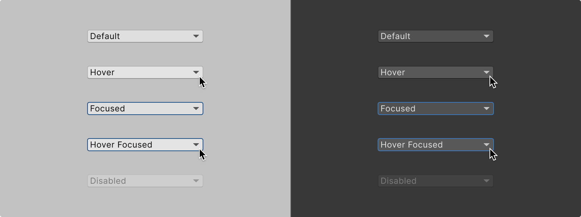
Task: Open the Default dropdown in the light theme
Action: pyautogui.click(x=145, y=36)
